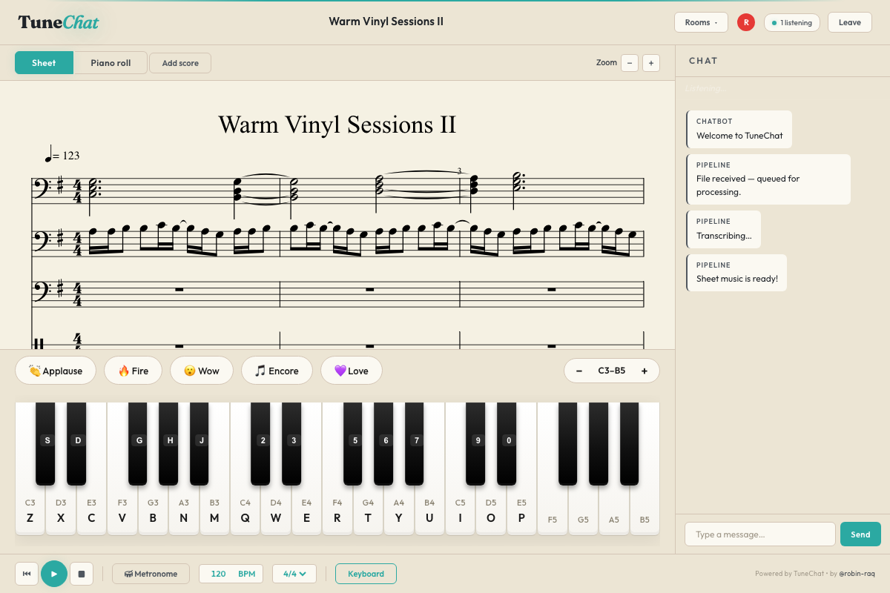Send an Applause reaction

click(56, 371)
